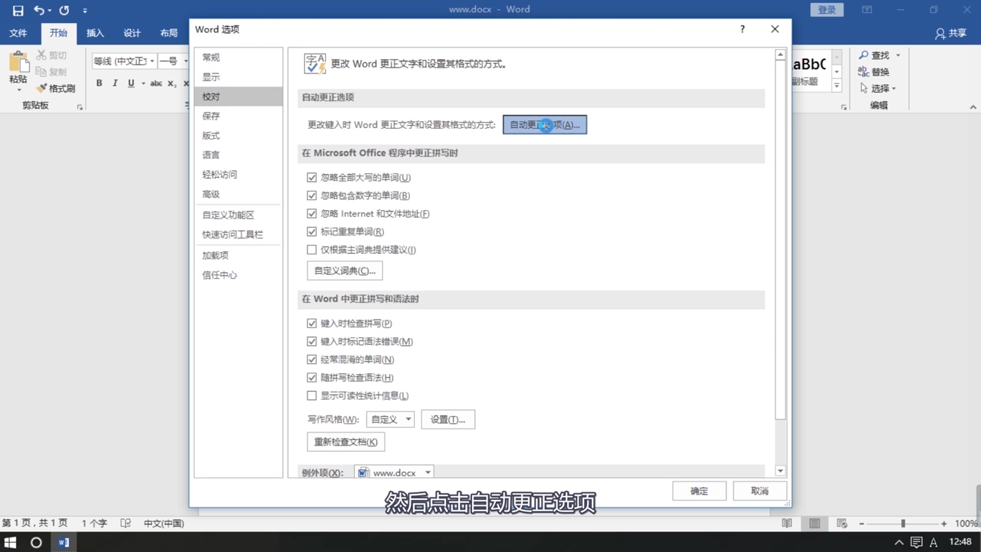Open the font size 一号 dropdown

click(x=184, y=61)
